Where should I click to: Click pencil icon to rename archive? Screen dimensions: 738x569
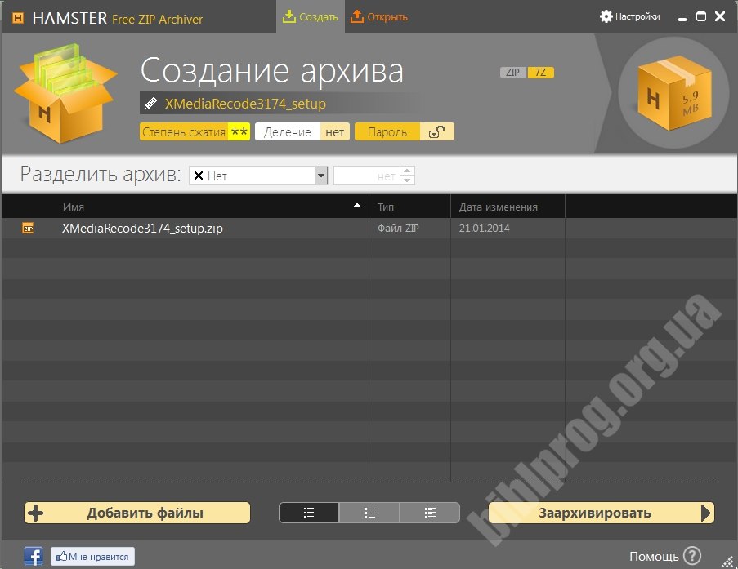point(150,104)
